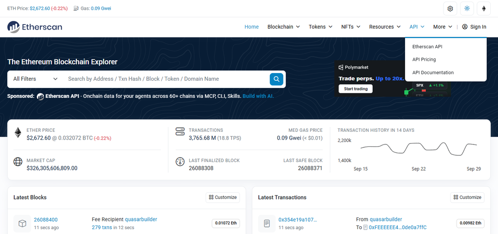The width and height of the screenshot is (498, 234).
Task: Click the gas pump icon
Action: pyautogui.click(x=76, y=8)
